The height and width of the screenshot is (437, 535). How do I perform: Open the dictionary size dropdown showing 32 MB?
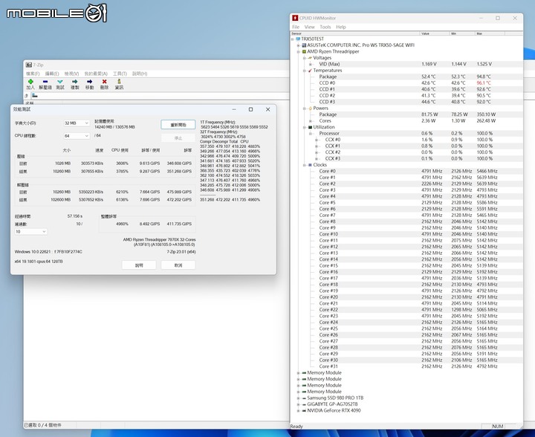point(77,123)
